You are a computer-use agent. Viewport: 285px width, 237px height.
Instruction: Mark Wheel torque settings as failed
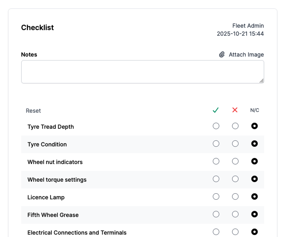[x=235, y=179]
